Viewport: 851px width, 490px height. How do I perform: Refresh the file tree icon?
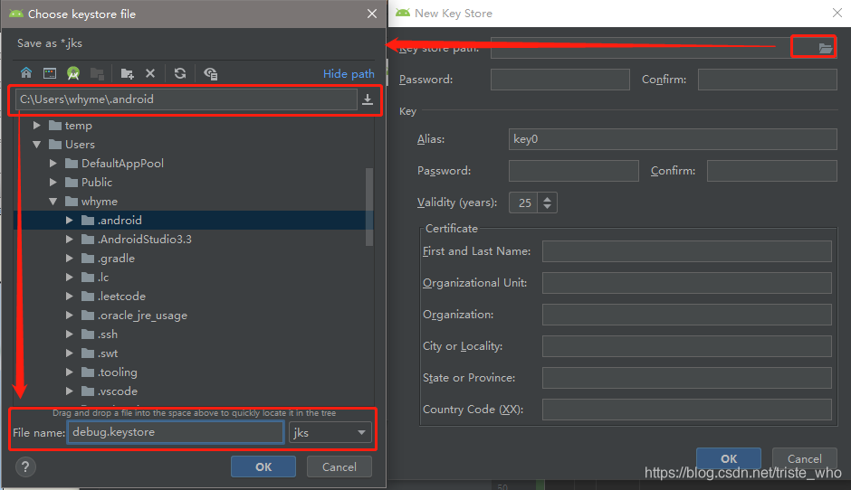click(180, 73)
